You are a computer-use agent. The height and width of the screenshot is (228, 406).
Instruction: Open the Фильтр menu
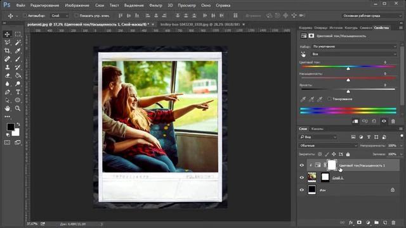tap(155, 5)
